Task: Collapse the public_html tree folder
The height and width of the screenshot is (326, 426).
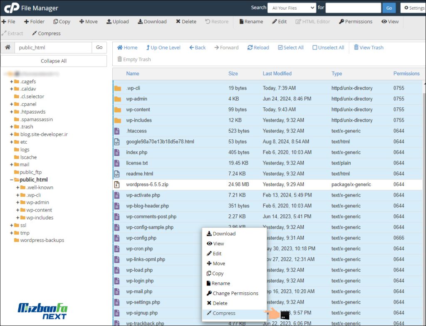Action: click(12, 180)
